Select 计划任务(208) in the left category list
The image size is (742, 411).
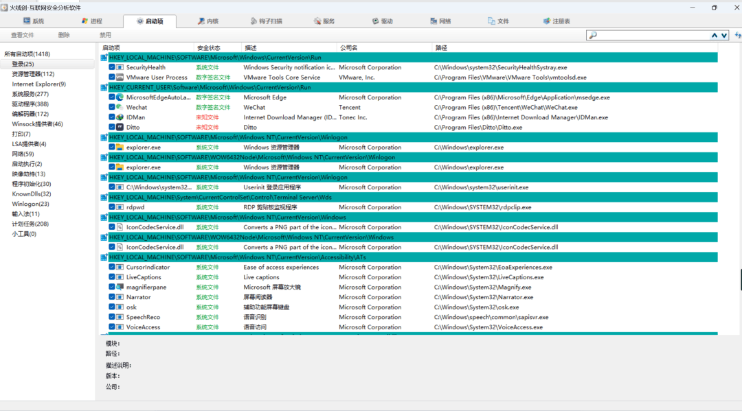(30, 224)
